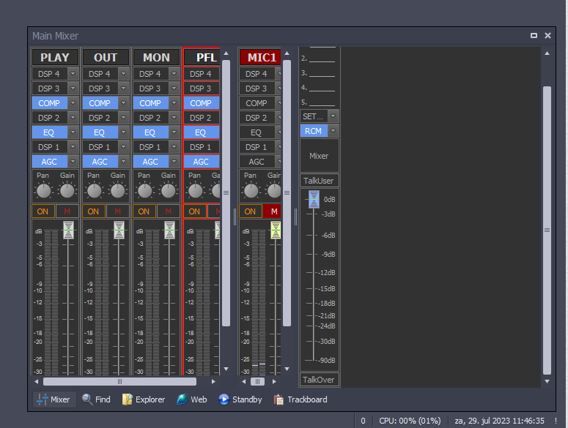568x428 pixels.
Task: Select the MIC1 channel header
Action: point(261,57)
